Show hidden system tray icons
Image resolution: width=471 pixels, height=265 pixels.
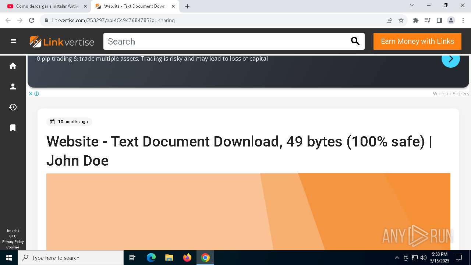(x=397, y=258)
